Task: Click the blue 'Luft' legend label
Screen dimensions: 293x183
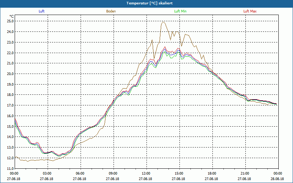Action: tap(41, 11)
